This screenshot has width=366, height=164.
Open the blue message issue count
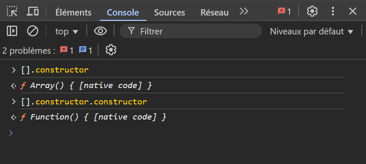coord(85,50)
